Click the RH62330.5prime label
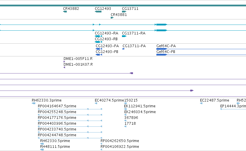 pyautogui.click(x=55, y=141)
